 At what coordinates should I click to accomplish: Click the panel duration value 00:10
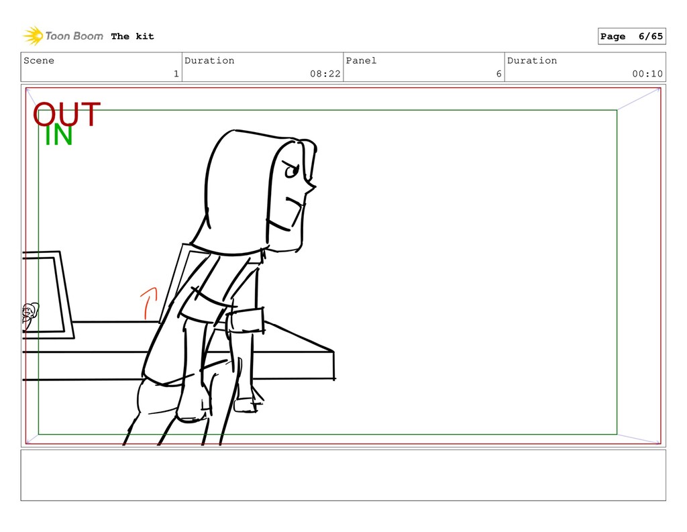(x=647, y=74)
